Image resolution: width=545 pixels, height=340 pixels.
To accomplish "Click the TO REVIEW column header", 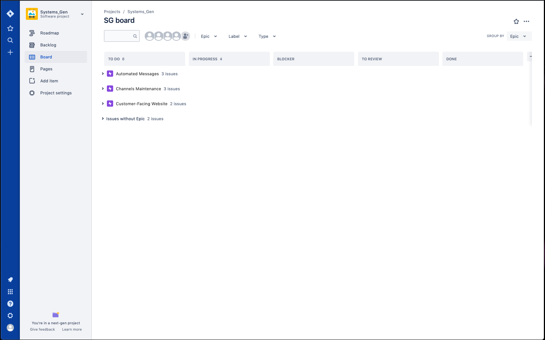I will 398,59.
